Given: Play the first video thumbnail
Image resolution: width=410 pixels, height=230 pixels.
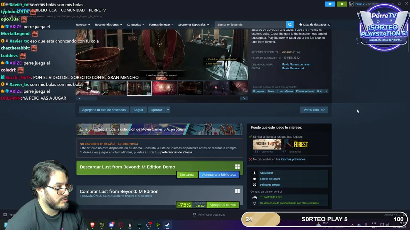Looking at the screenshot, I should pos(88,88).
